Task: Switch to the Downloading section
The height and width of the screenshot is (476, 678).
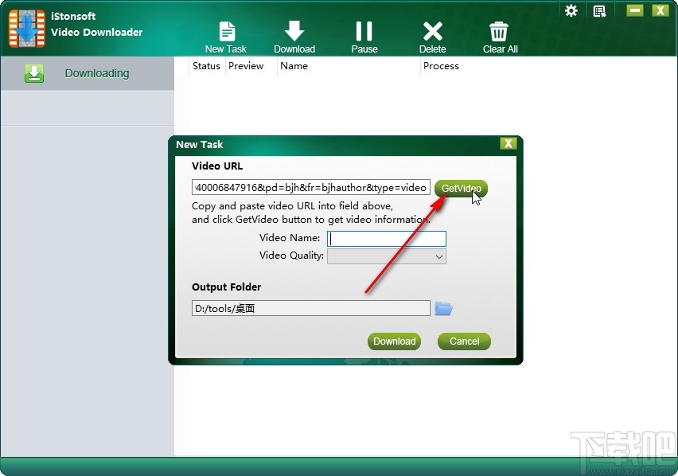Action: 95,72
